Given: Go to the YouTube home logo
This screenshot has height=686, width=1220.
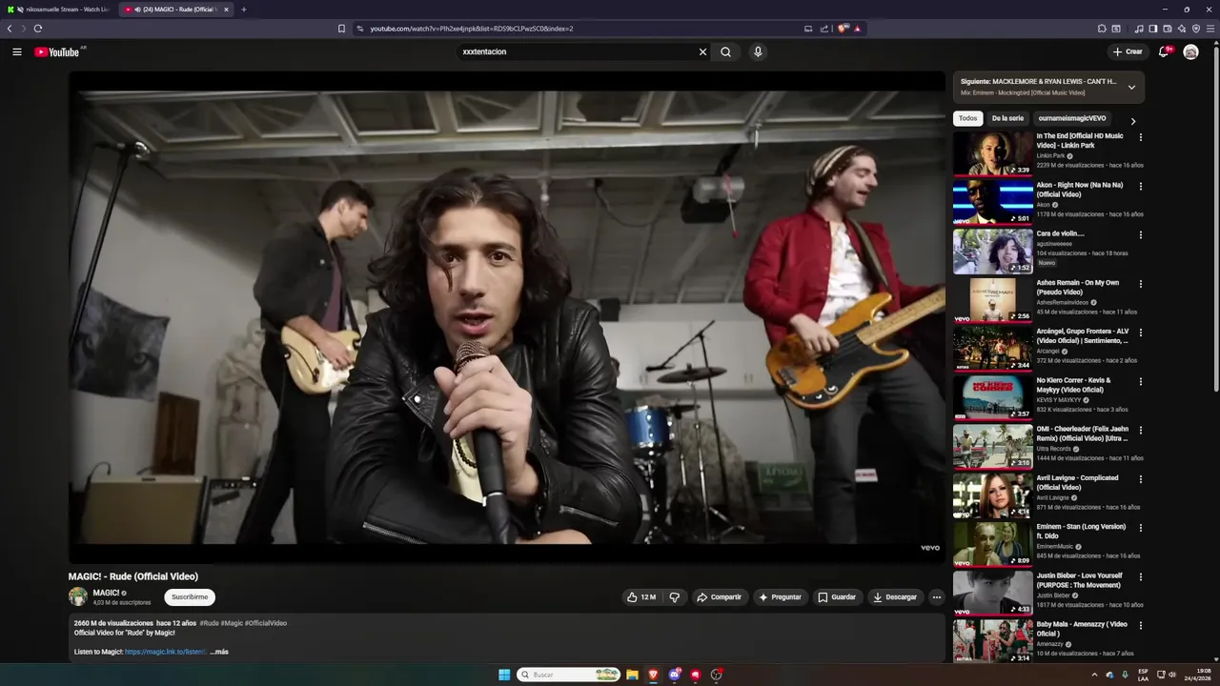Looking at the screenshot, I should click(57, 51).
